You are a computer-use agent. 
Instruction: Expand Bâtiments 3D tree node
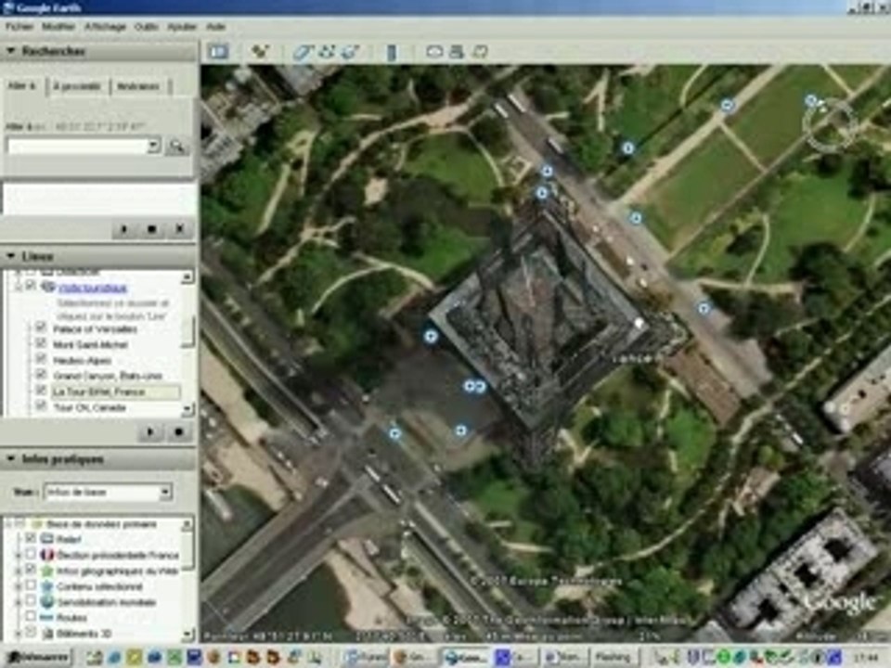click(19, 634)
